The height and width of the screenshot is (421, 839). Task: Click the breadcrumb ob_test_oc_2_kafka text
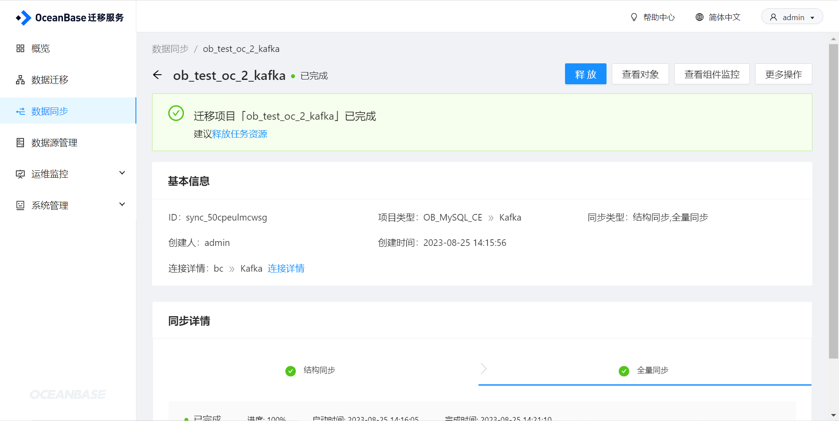point(241,49)
